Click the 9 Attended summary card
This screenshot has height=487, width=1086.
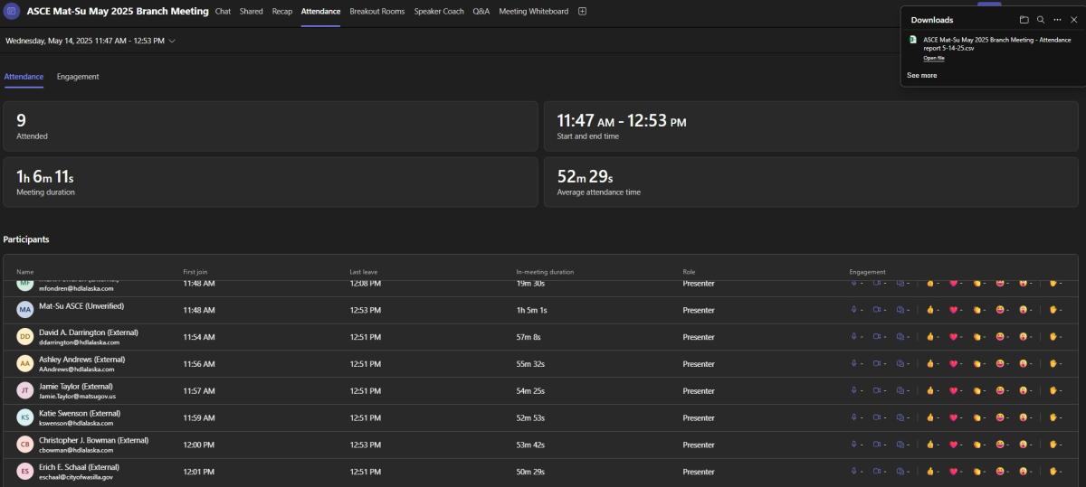click(271, 126)
